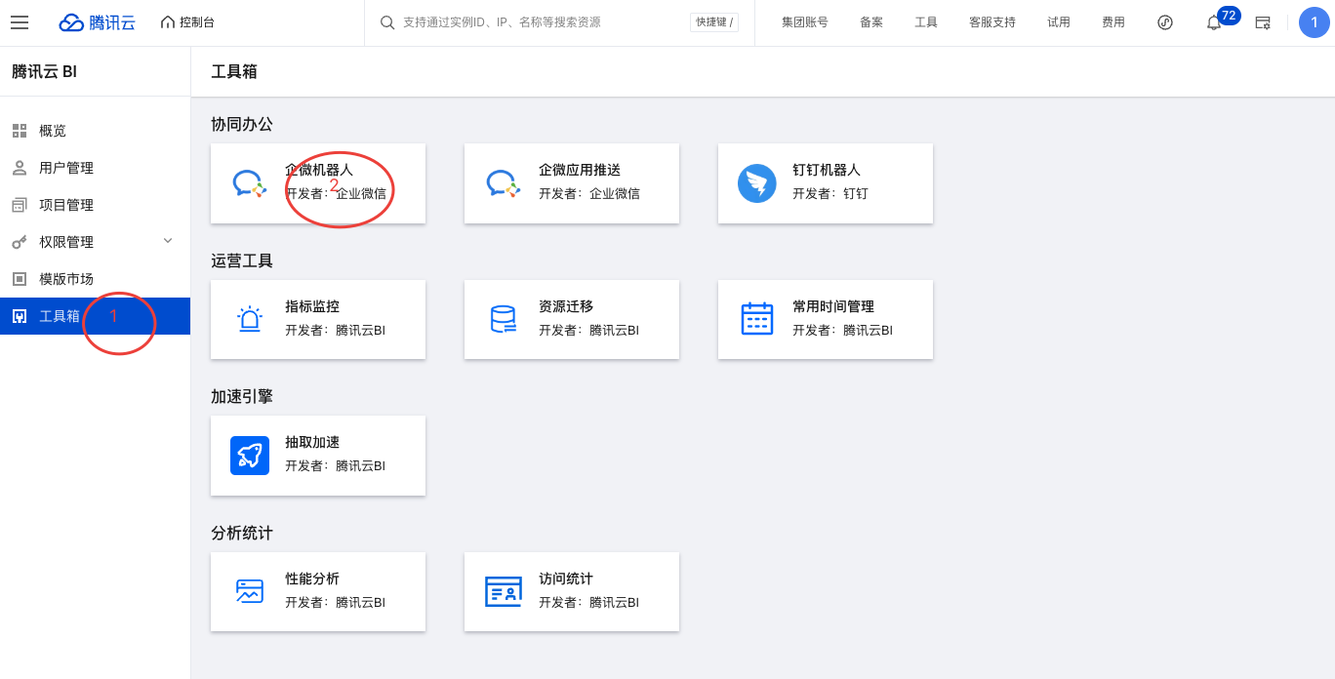The width and height of the screenshot is (1335, 679).
Task: Click the 抽取加速 rocket icon
Action: click(250, 456)
